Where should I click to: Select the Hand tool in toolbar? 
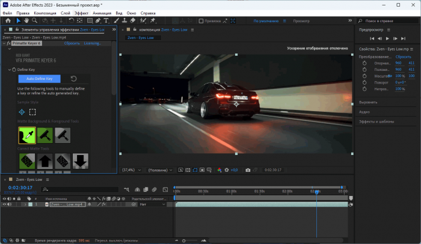[26, 20]
